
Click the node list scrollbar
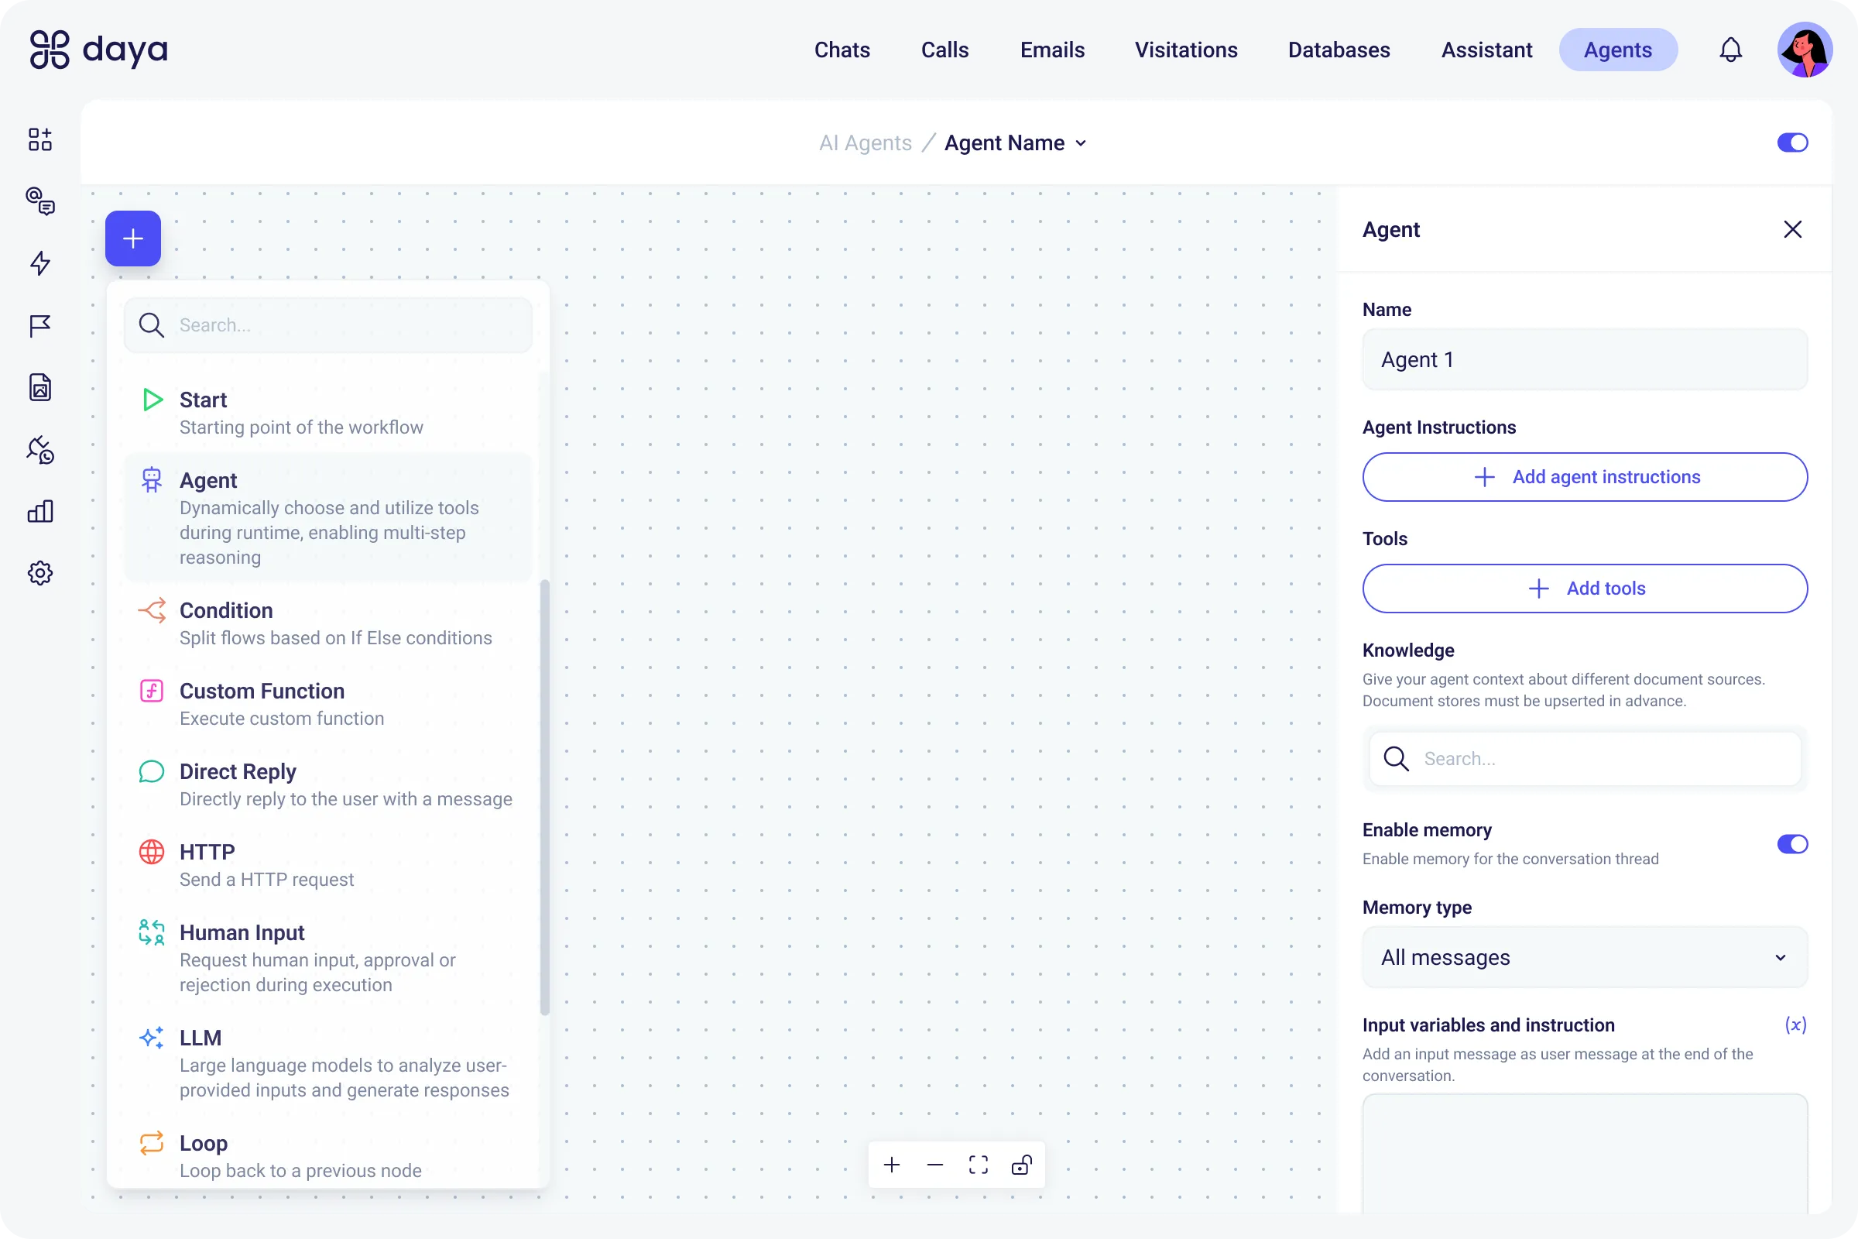point(544,797)
